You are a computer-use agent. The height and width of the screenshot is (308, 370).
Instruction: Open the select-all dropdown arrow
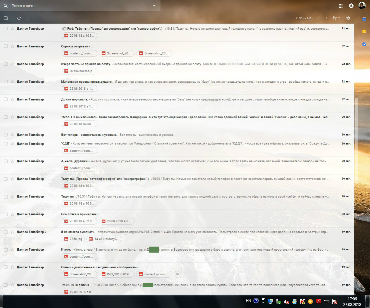pyautogui.click(x=10, y=18)
